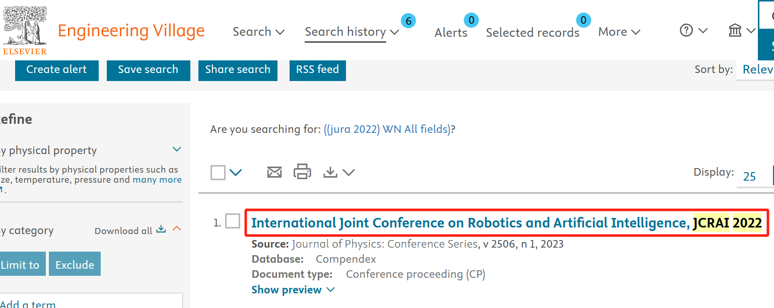
Task: Click the institution building icon
Action: point(735,31)
